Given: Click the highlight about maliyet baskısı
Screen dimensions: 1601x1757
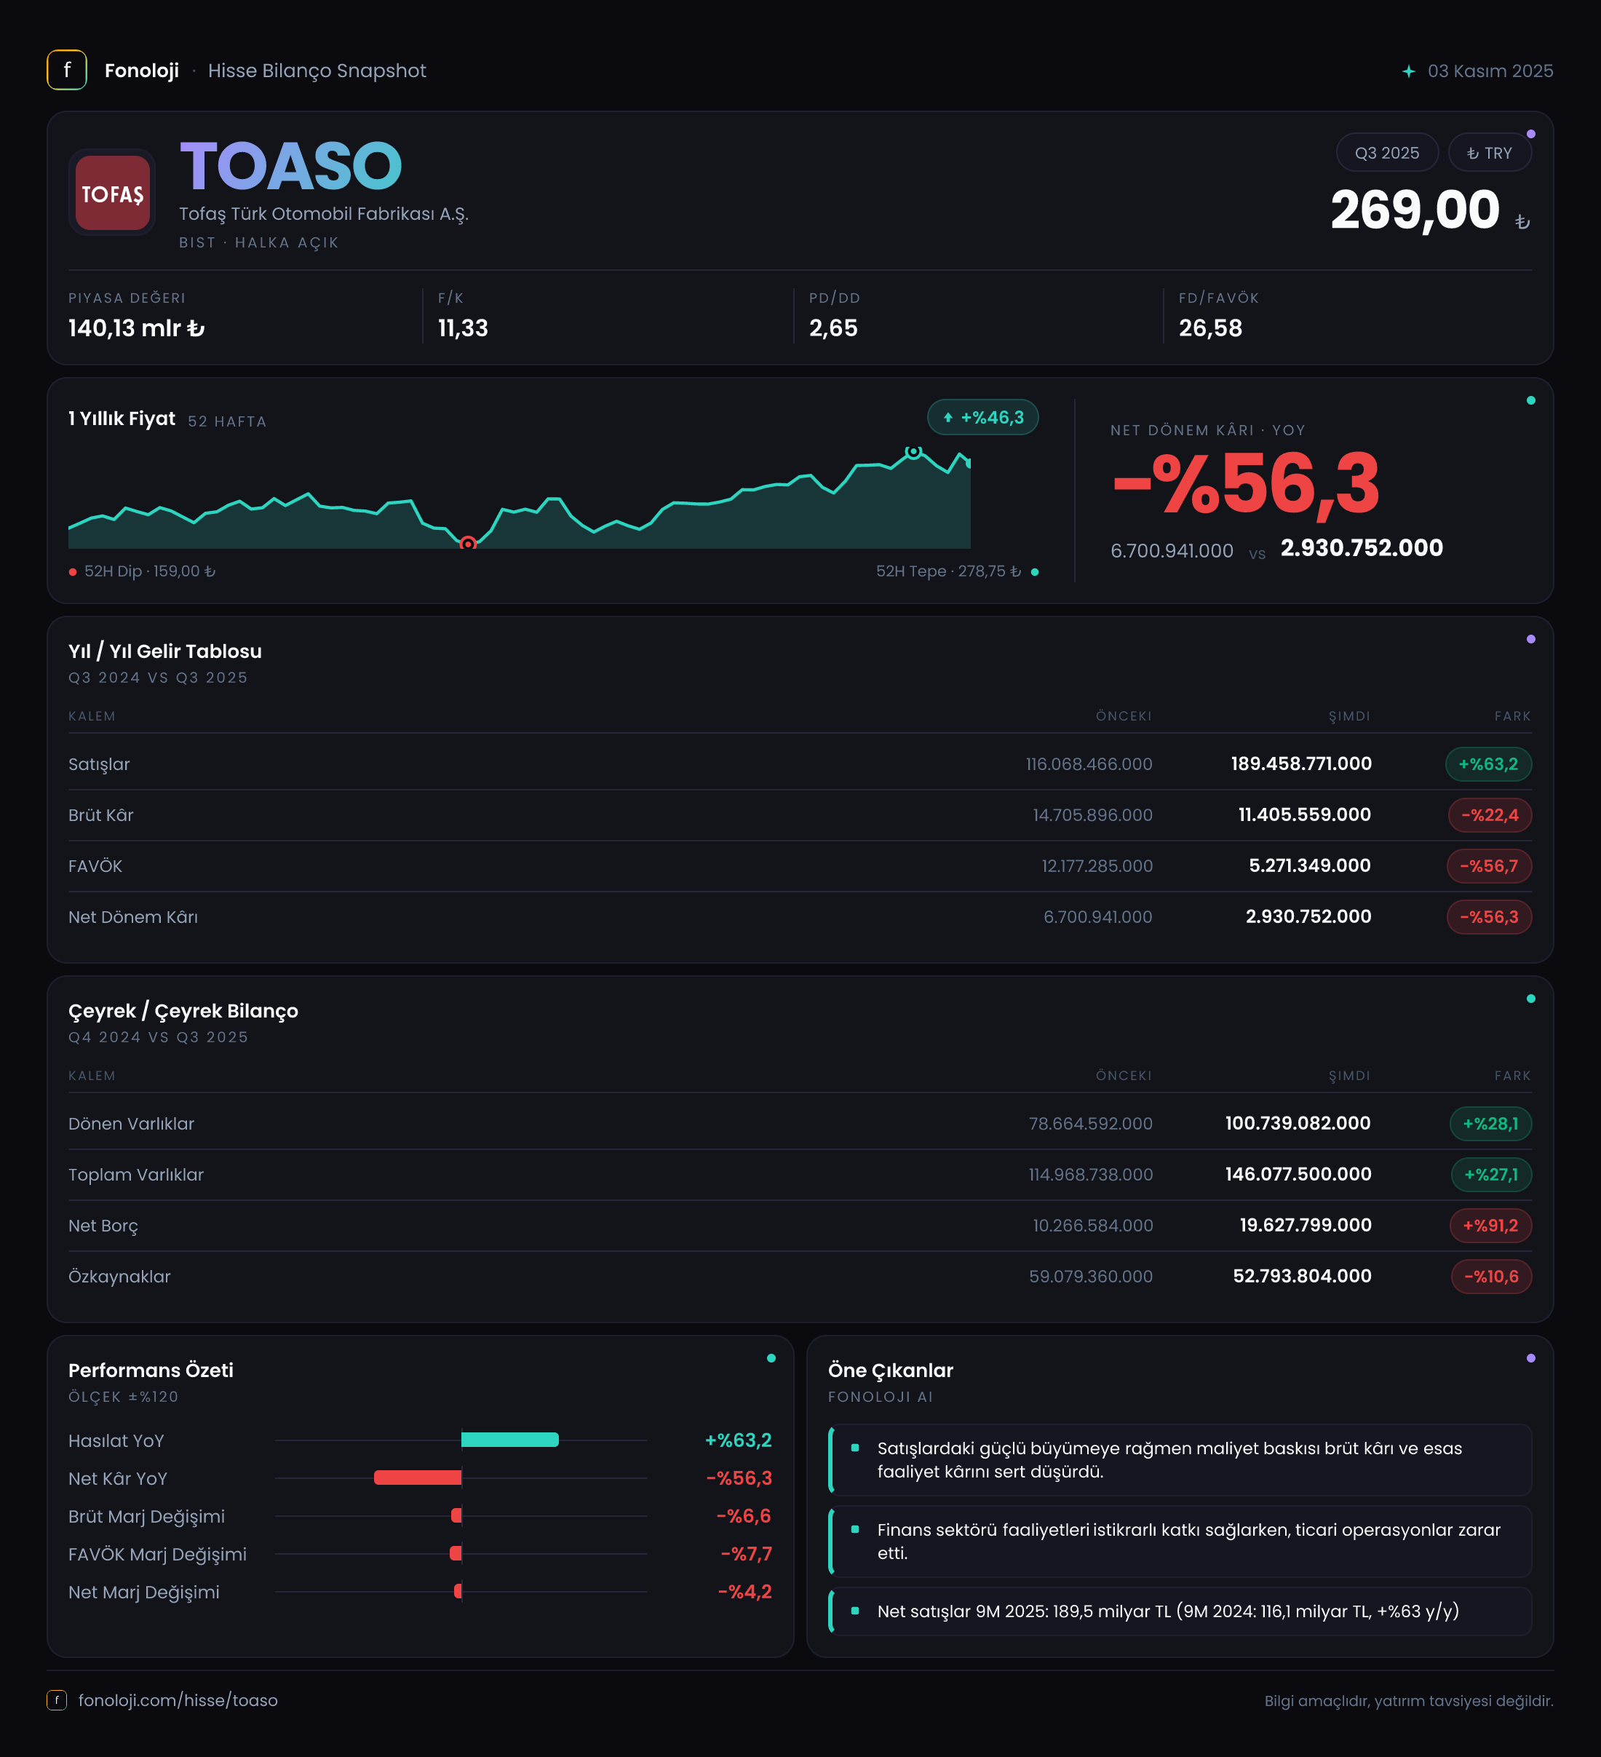Looking at the screenshot, I should click(x=1180, y=1460).
